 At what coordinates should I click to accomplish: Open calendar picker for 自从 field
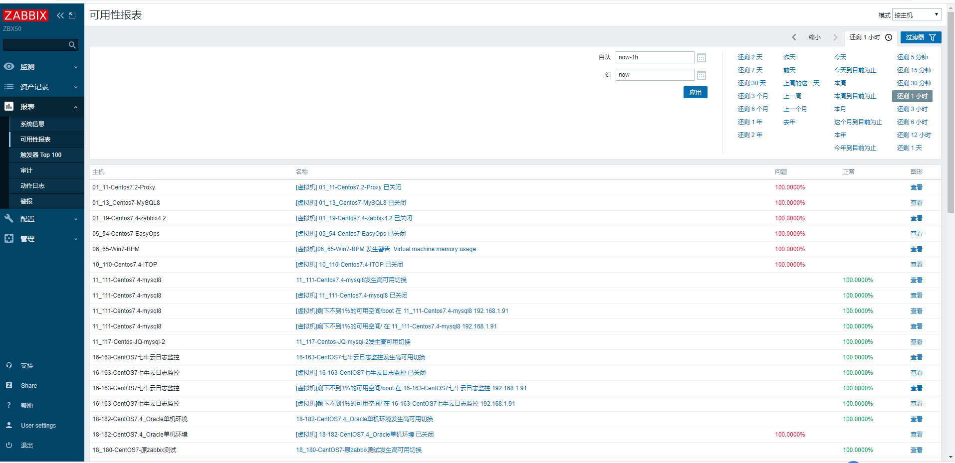702,58
